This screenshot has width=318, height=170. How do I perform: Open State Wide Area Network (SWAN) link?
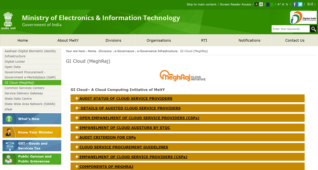pyautogui.click(x=32, y=104)
